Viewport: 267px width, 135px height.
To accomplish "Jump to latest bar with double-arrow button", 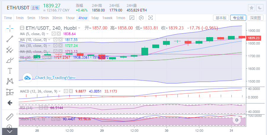I will [237, 120].
